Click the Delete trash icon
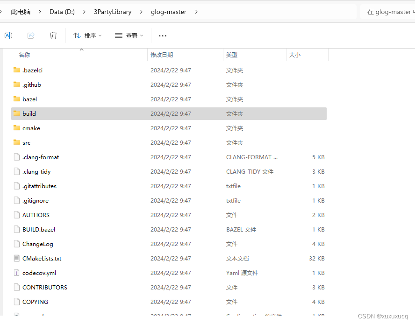 click(x=53, y=35)
